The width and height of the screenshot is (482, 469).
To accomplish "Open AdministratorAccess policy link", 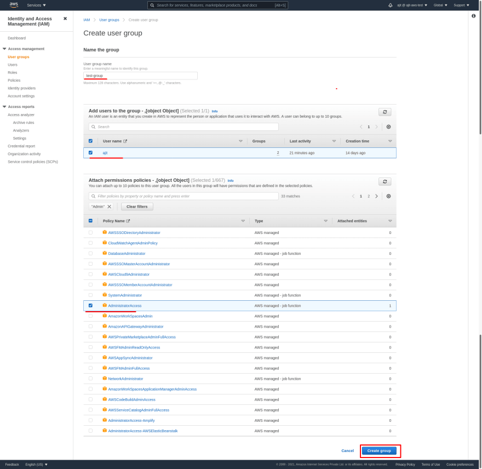I will [124, 306].
